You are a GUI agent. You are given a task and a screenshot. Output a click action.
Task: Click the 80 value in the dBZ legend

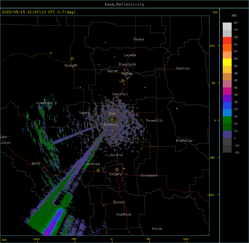click(236, 23)
